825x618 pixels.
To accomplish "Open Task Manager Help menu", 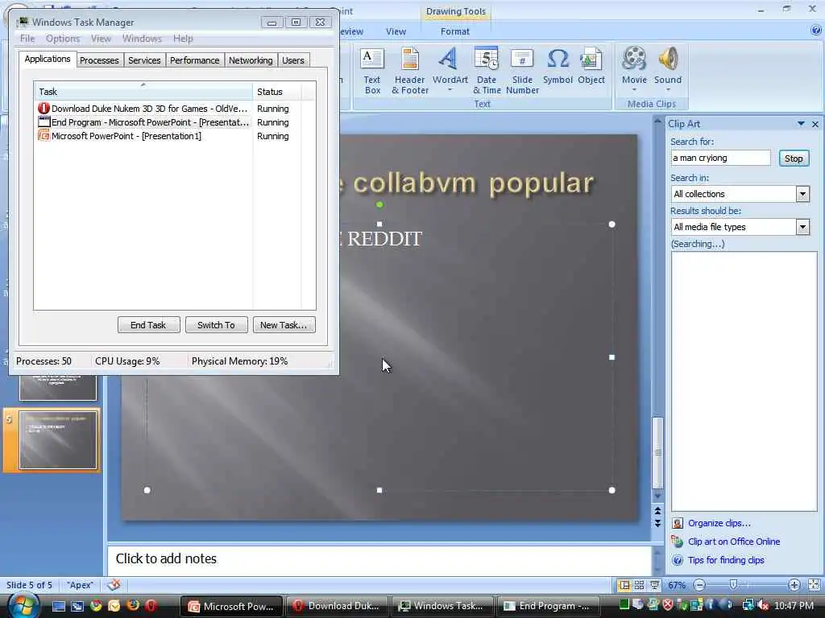I will click(x=183, y=39).
